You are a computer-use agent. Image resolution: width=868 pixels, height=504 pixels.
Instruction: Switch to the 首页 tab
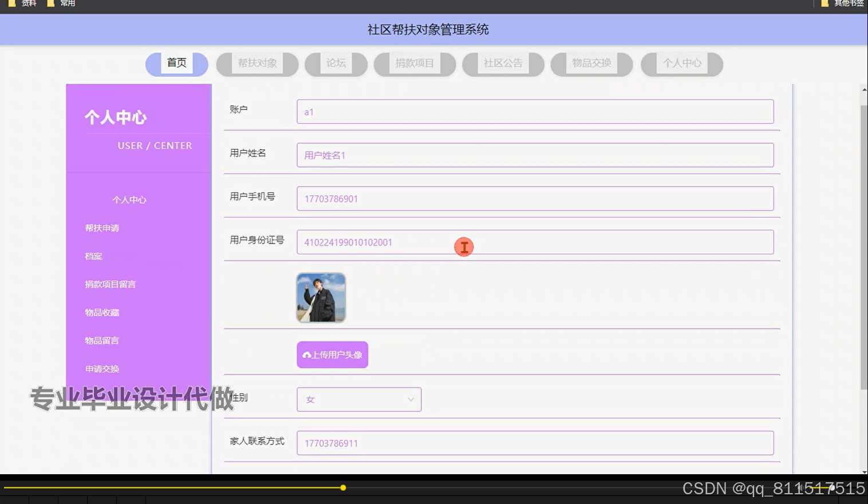click(x=176, y=63)
